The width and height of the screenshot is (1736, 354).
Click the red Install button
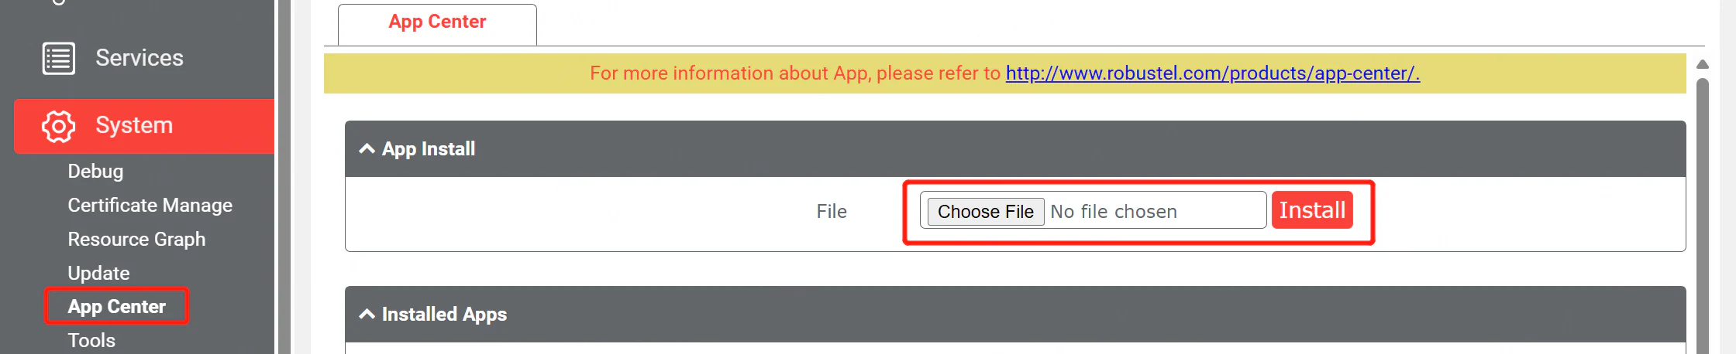point(1311,210)
